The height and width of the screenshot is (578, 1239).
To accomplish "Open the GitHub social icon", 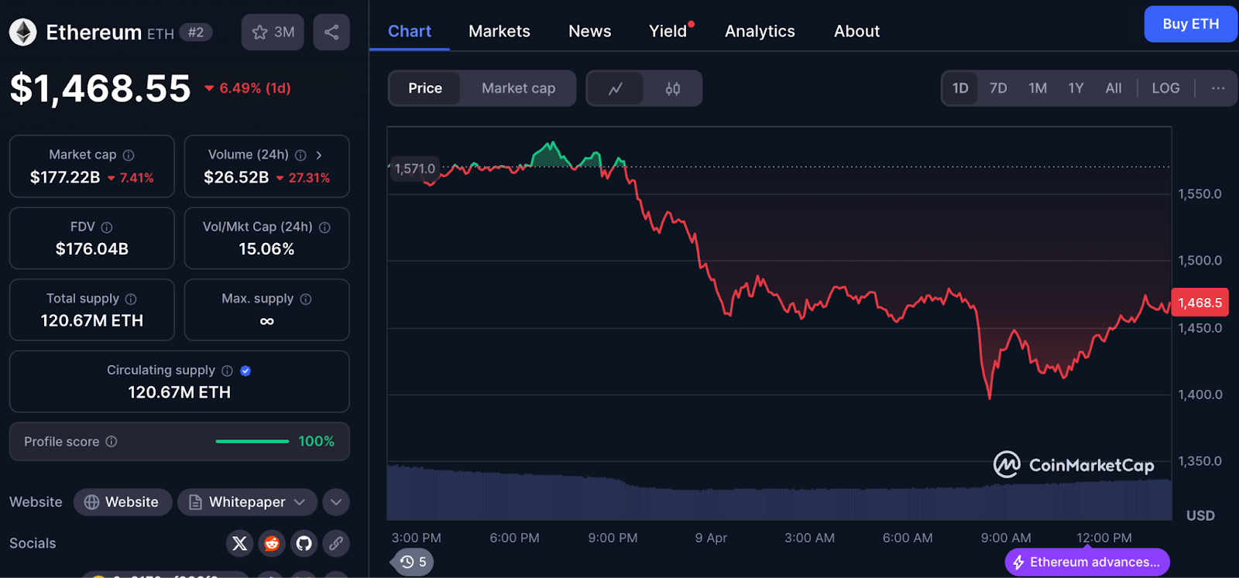I will pos(304,543).
